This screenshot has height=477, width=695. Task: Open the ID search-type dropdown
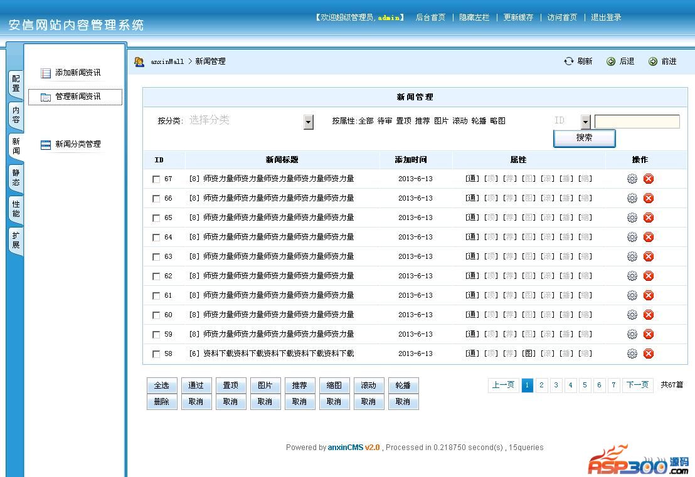[x=586, y=122]
